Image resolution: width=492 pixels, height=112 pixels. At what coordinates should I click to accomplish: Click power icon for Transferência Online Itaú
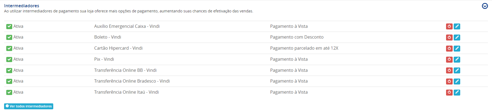tap(449, 93)
